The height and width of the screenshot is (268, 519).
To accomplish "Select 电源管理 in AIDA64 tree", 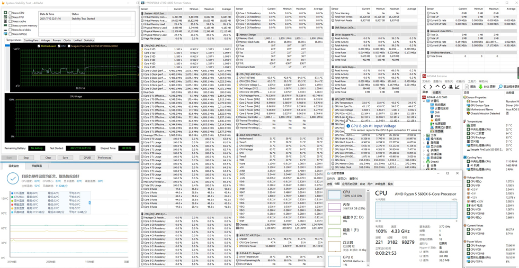I will (440, 124).
